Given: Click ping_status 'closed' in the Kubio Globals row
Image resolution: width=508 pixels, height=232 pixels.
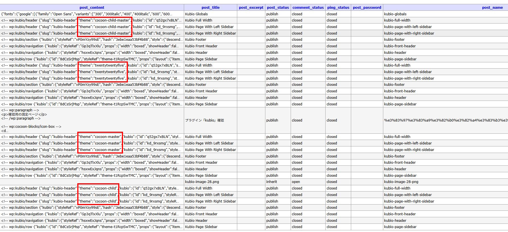Looking at the screenshot, I should (x=338, y=14).
